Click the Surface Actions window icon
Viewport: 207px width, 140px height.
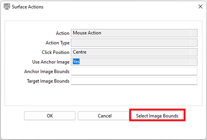pyautogui.click(x=6, y=7)
